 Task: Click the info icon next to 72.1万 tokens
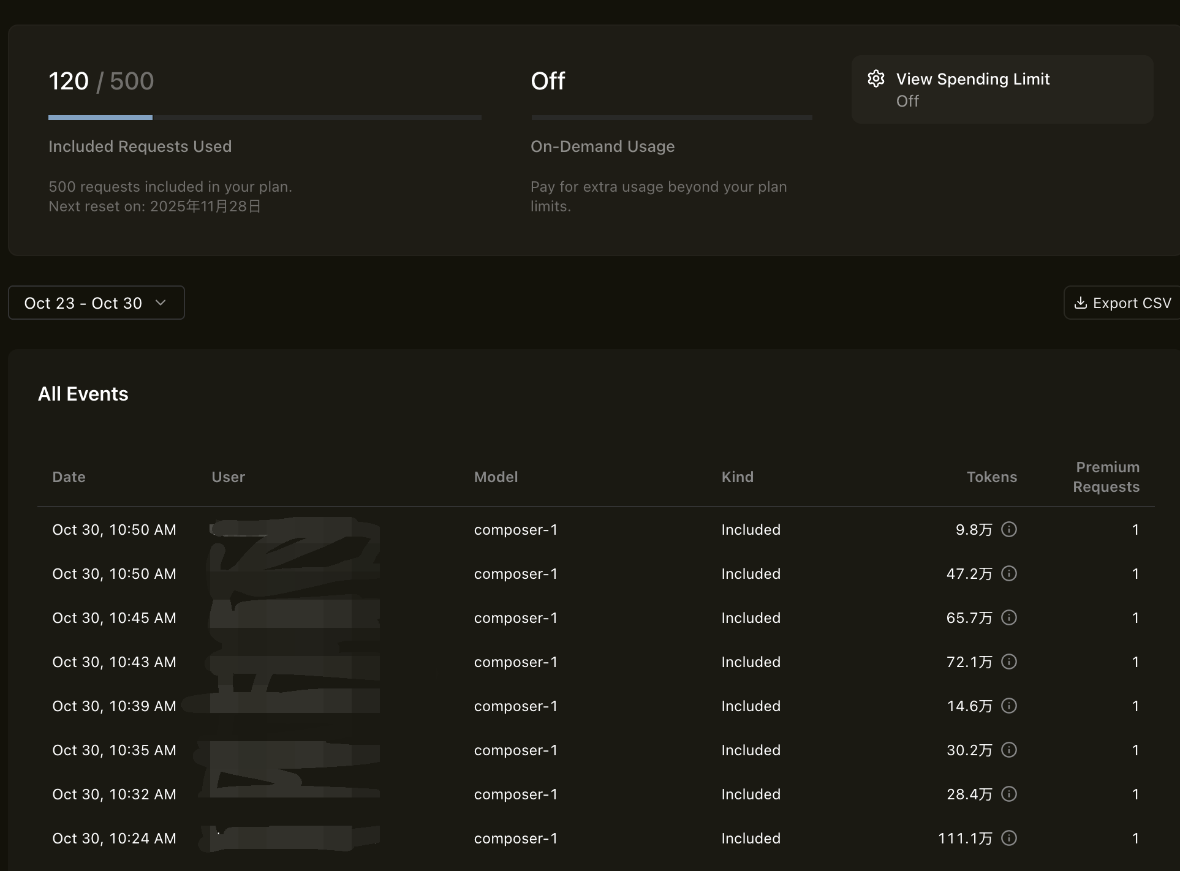point(1009,662)
